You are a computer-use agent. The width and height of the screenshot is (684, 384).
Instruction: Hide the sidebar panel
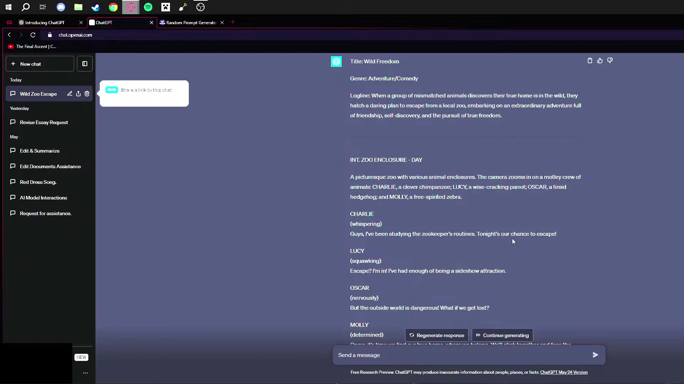(x=85, y=64)
